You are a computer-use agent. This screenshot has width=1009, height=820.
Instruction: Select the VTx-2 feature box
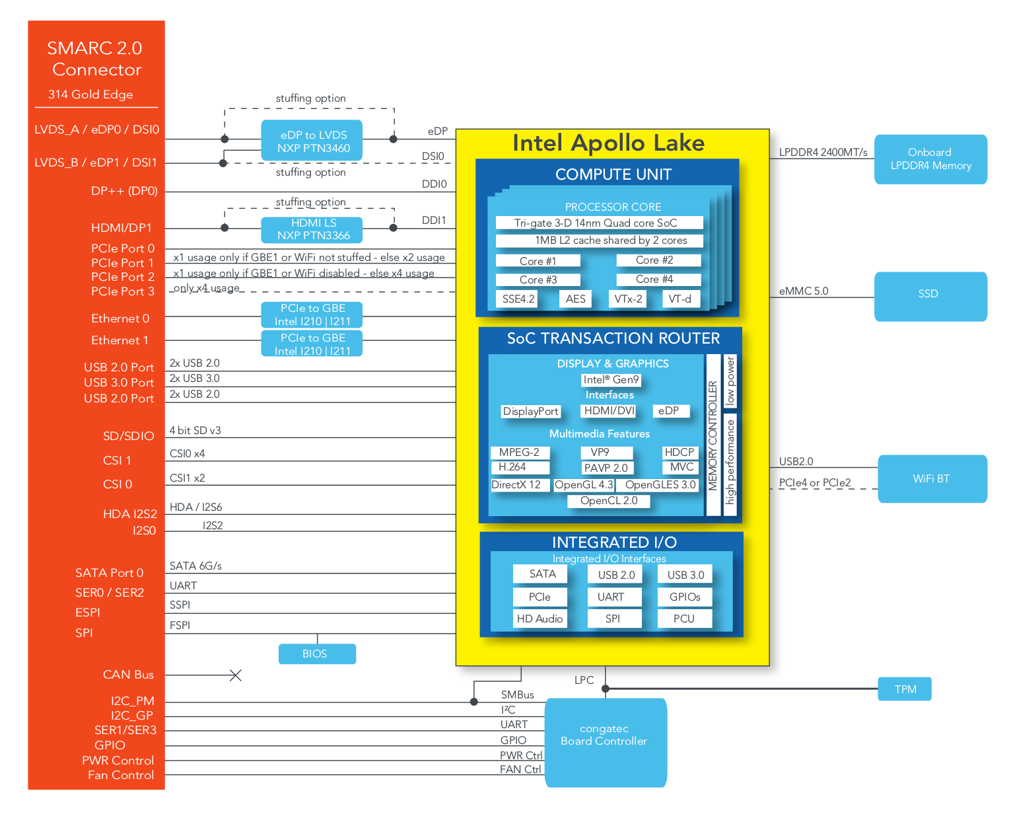[x=627, y=299]
